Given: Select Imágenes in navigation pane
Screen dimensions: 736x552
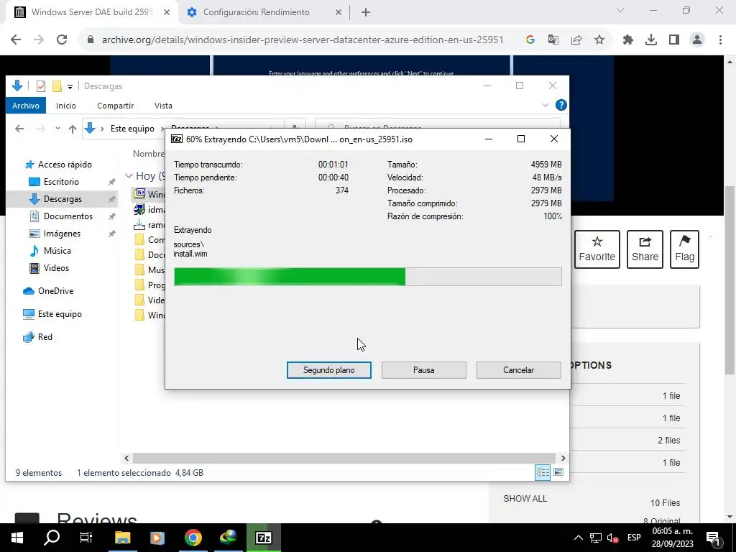Looking at the screenshot, I should tap(62, 234).
